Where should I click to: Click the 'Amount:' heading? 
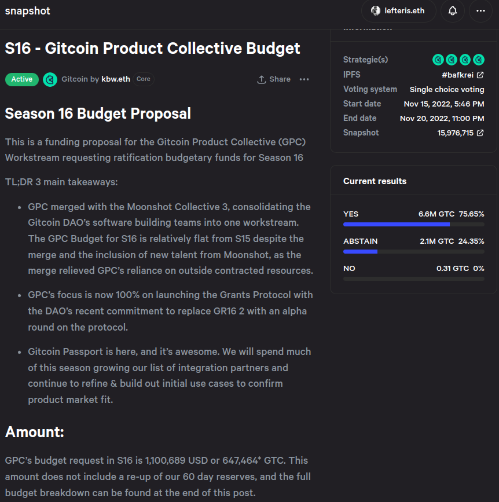click(35, 432)
